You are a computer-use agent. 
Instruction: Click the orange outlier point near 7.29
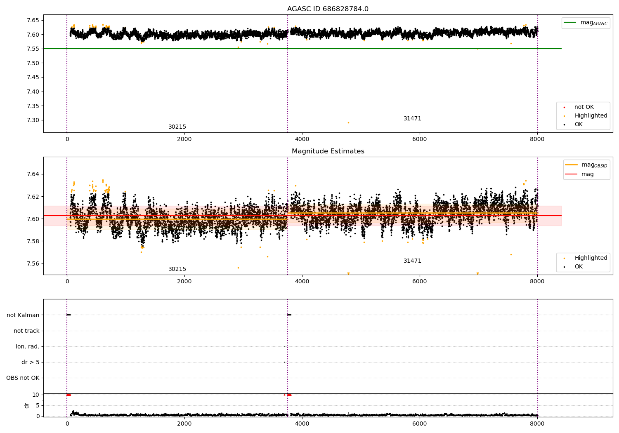click(348, 122)
